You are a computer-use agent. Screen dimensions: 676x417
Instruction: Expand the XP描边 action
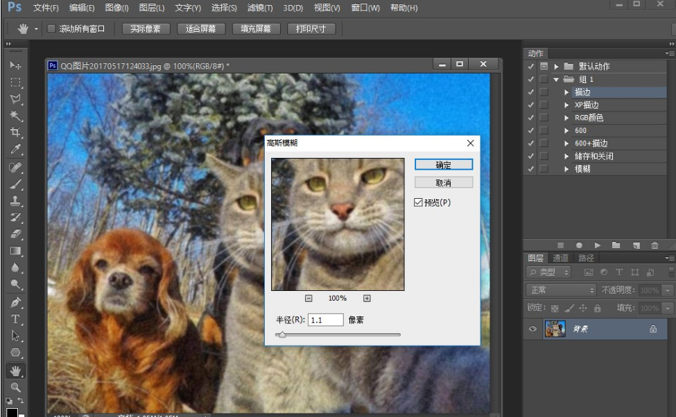tap(566, 105)
